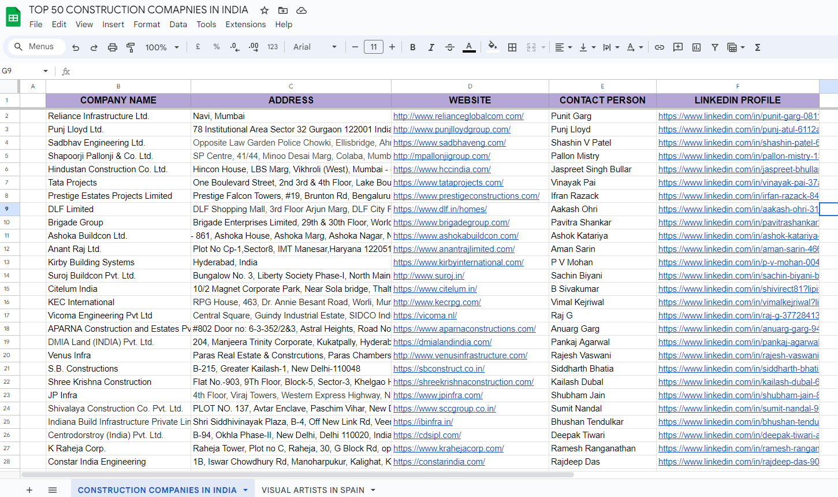Open the Arial font dropdown
The image size is (838, 497).
315,47
